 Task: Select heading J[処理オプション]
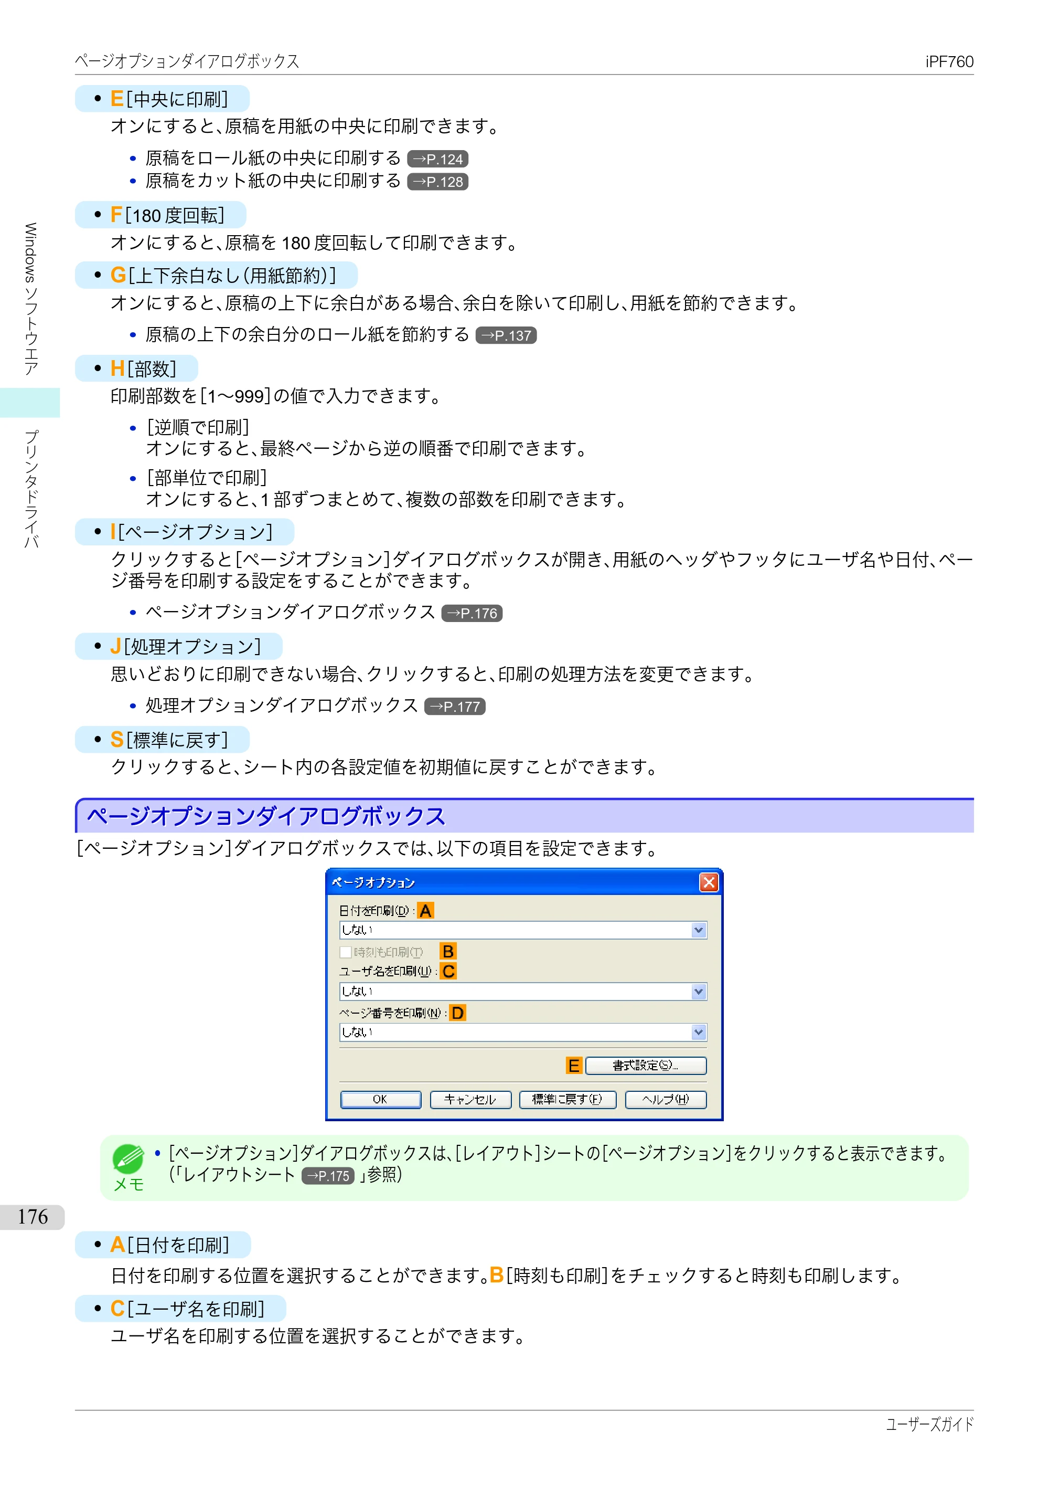pyautogui.click(x=178, y=647)
